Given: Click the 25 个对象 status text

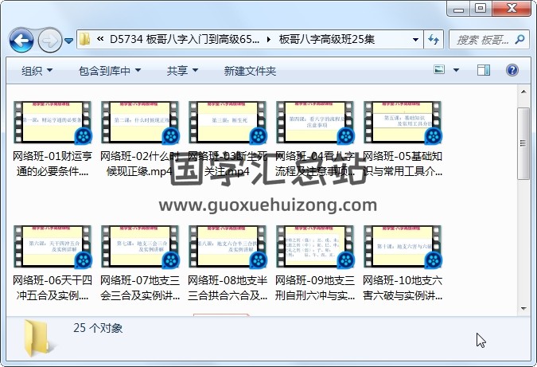Looking at the screenshot, I should [x=98, y=328].
